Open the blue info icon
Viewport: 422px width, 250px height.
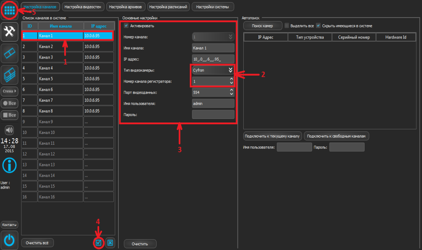(x=10, y=165)
